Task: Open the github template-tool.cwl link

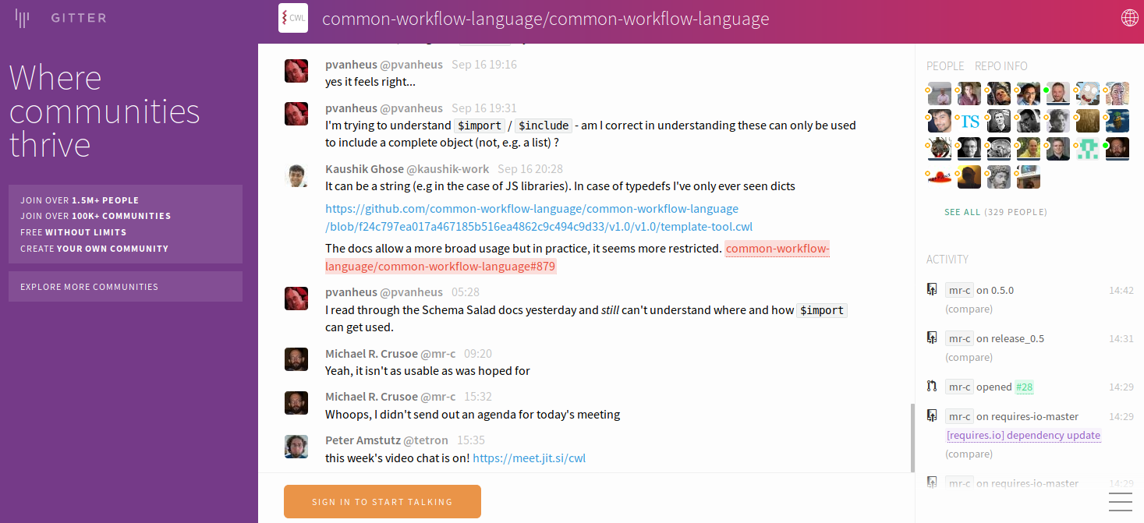Action: tap(539, 217)
